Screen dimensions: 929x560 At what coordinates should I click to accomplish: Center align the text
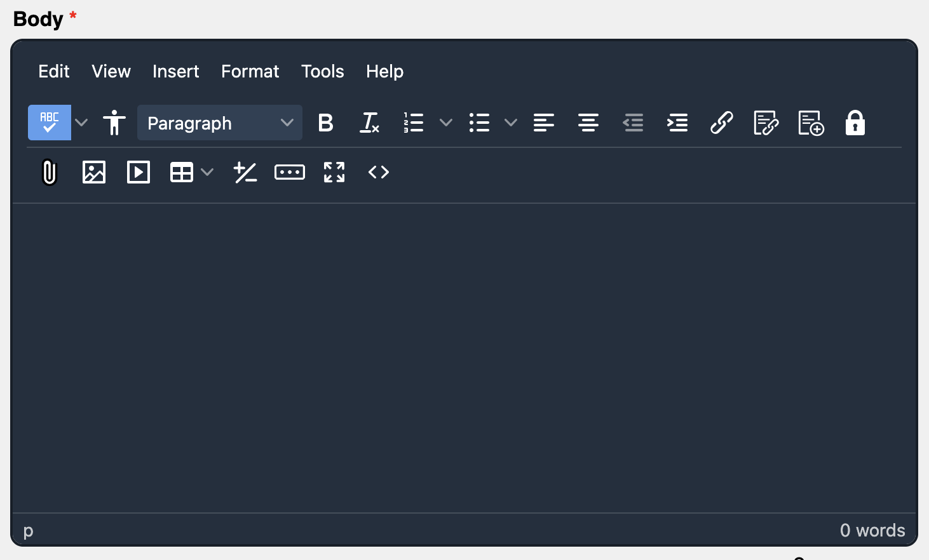pos(588,123)
